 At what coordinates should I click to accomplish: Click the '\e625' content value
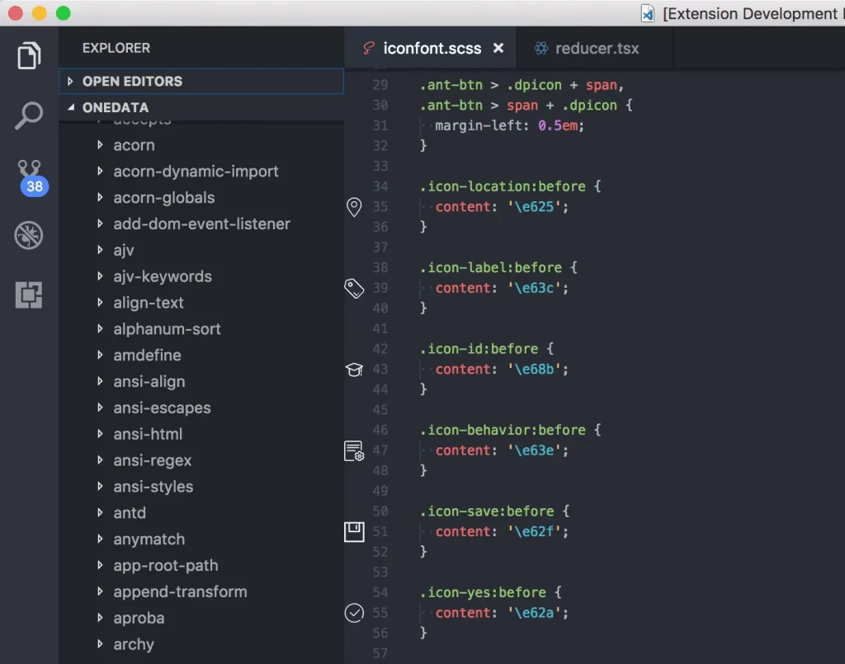(534, 207)
